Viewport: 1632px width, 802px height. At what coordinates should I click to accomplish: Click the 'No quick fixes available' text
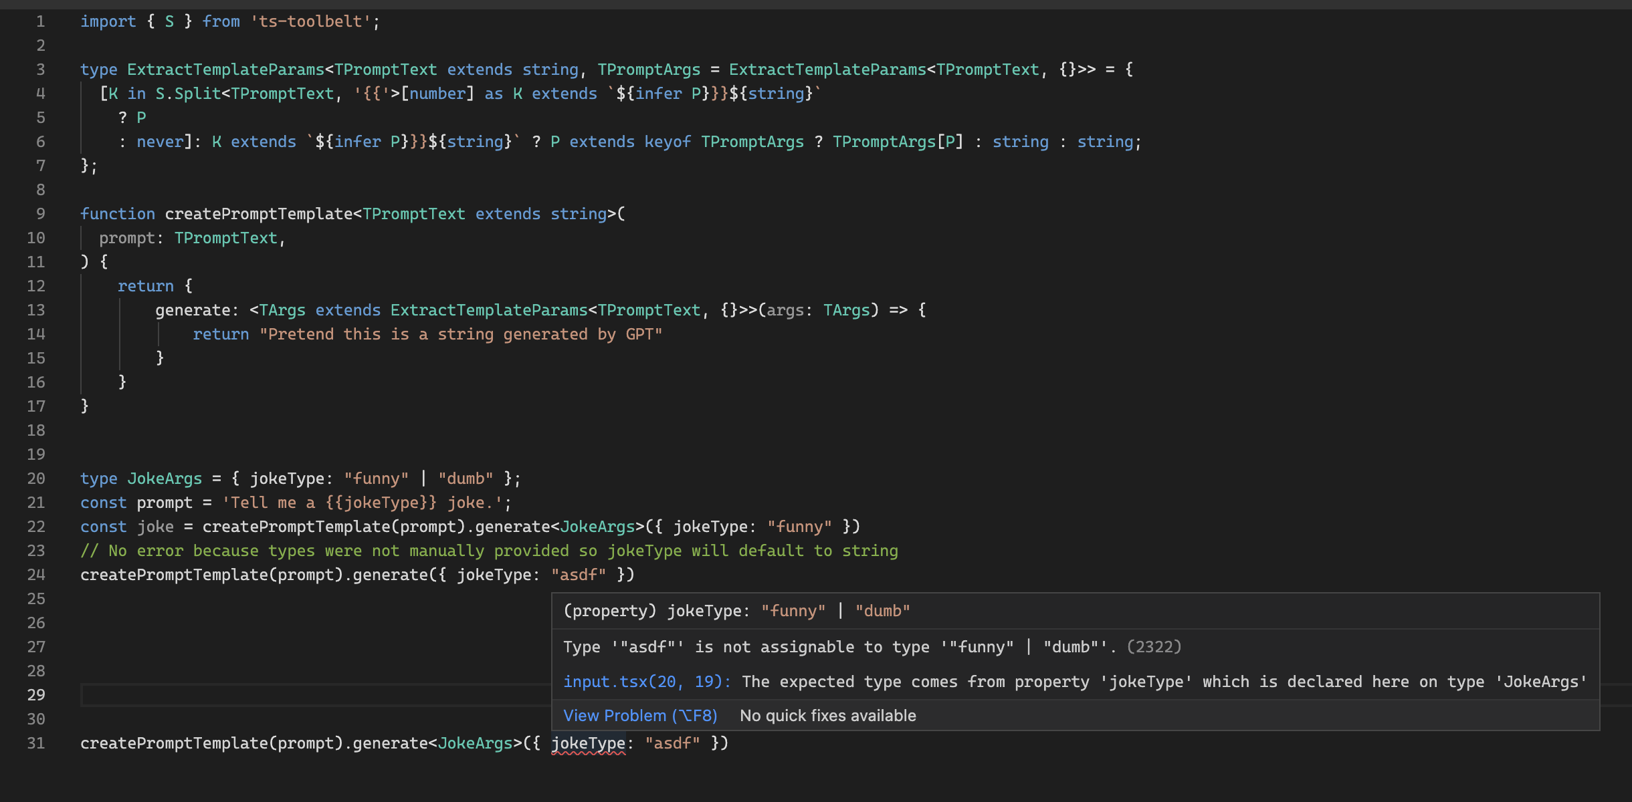[x=828, y=715]
